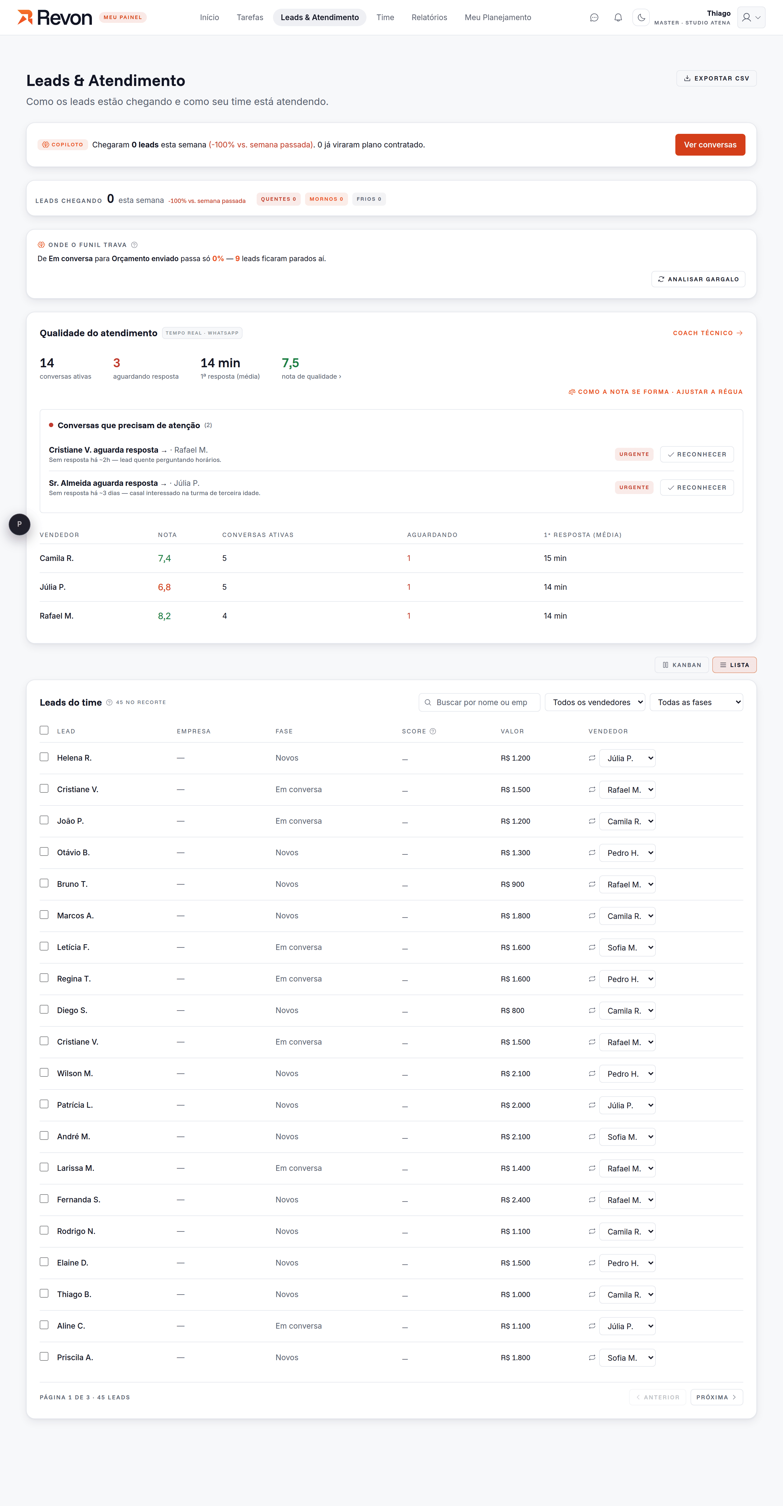Switch to the Time tab

[x=385, y=17]
